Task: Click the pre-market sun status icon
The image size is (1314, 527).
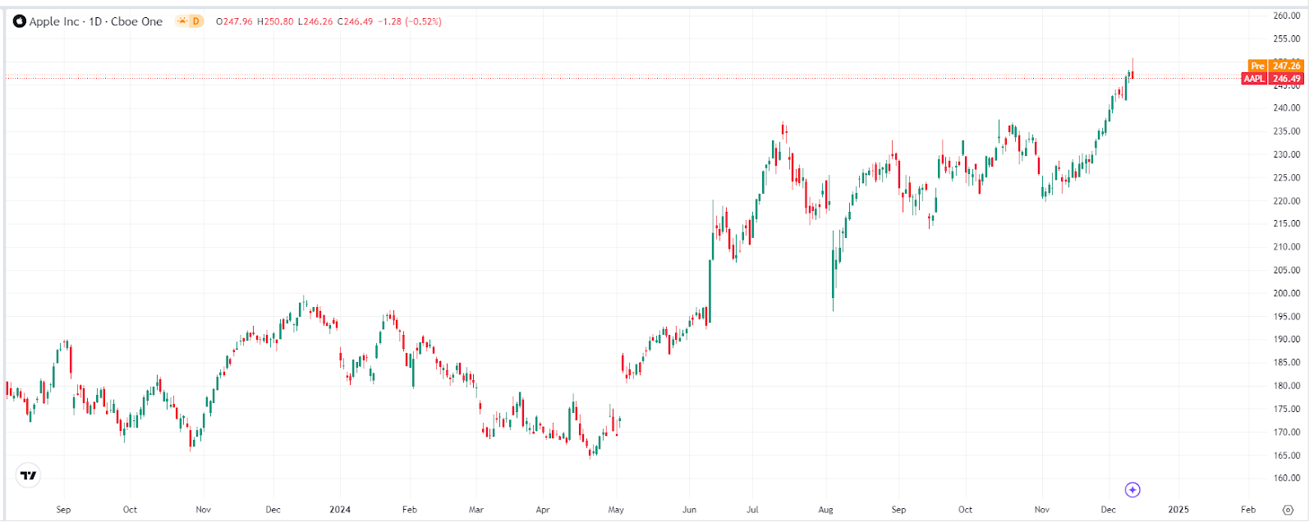Action: pos(182,21)
